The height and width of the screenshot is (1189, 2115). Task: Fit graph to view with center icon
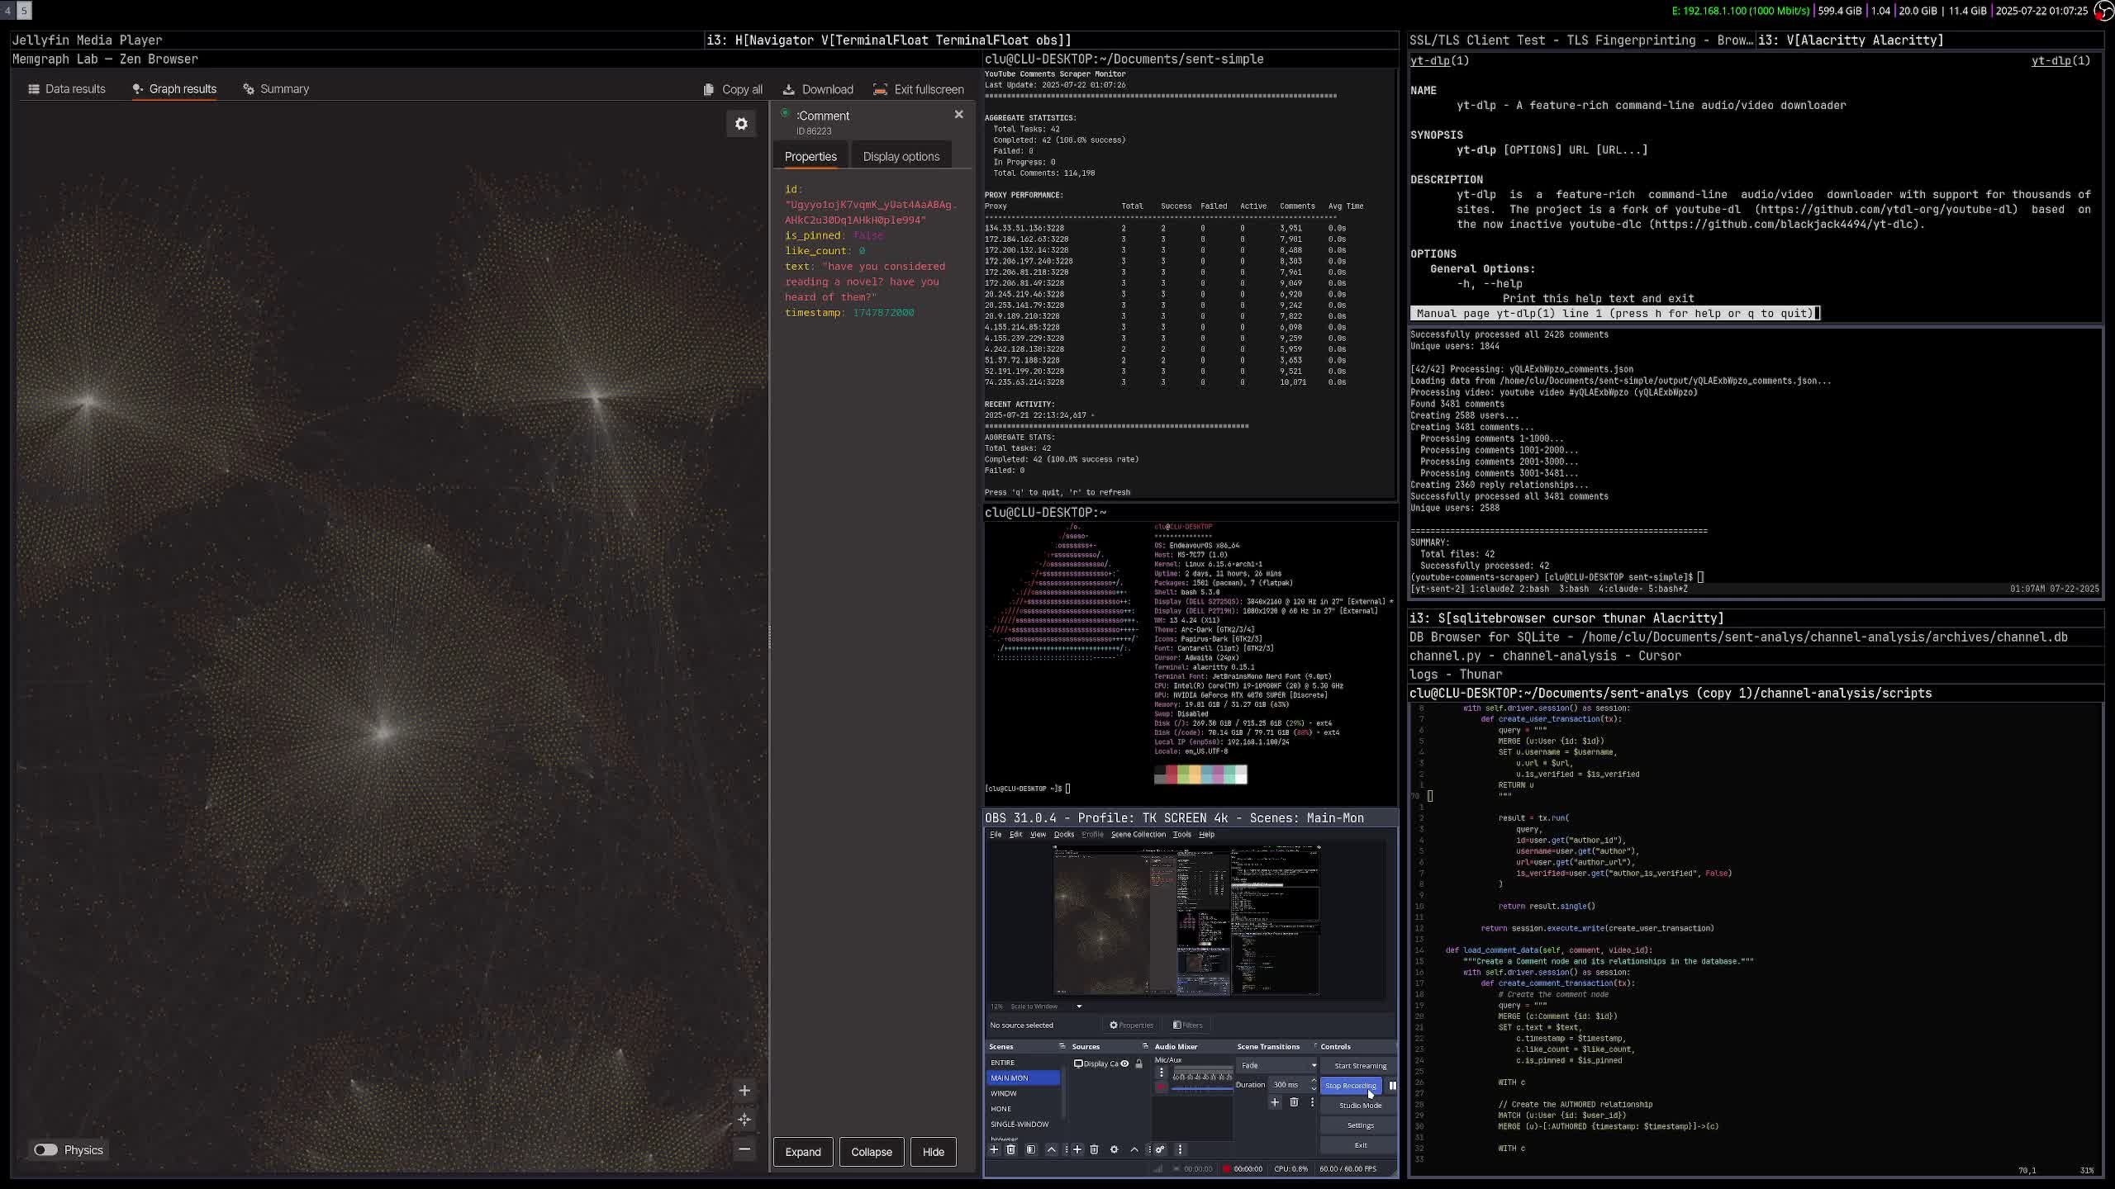[x=744, y=1120]
